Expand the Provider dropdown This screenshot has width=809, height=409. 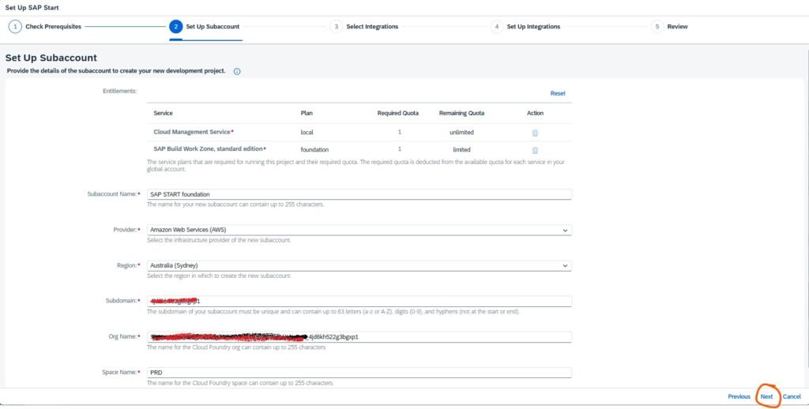[565, 230]
